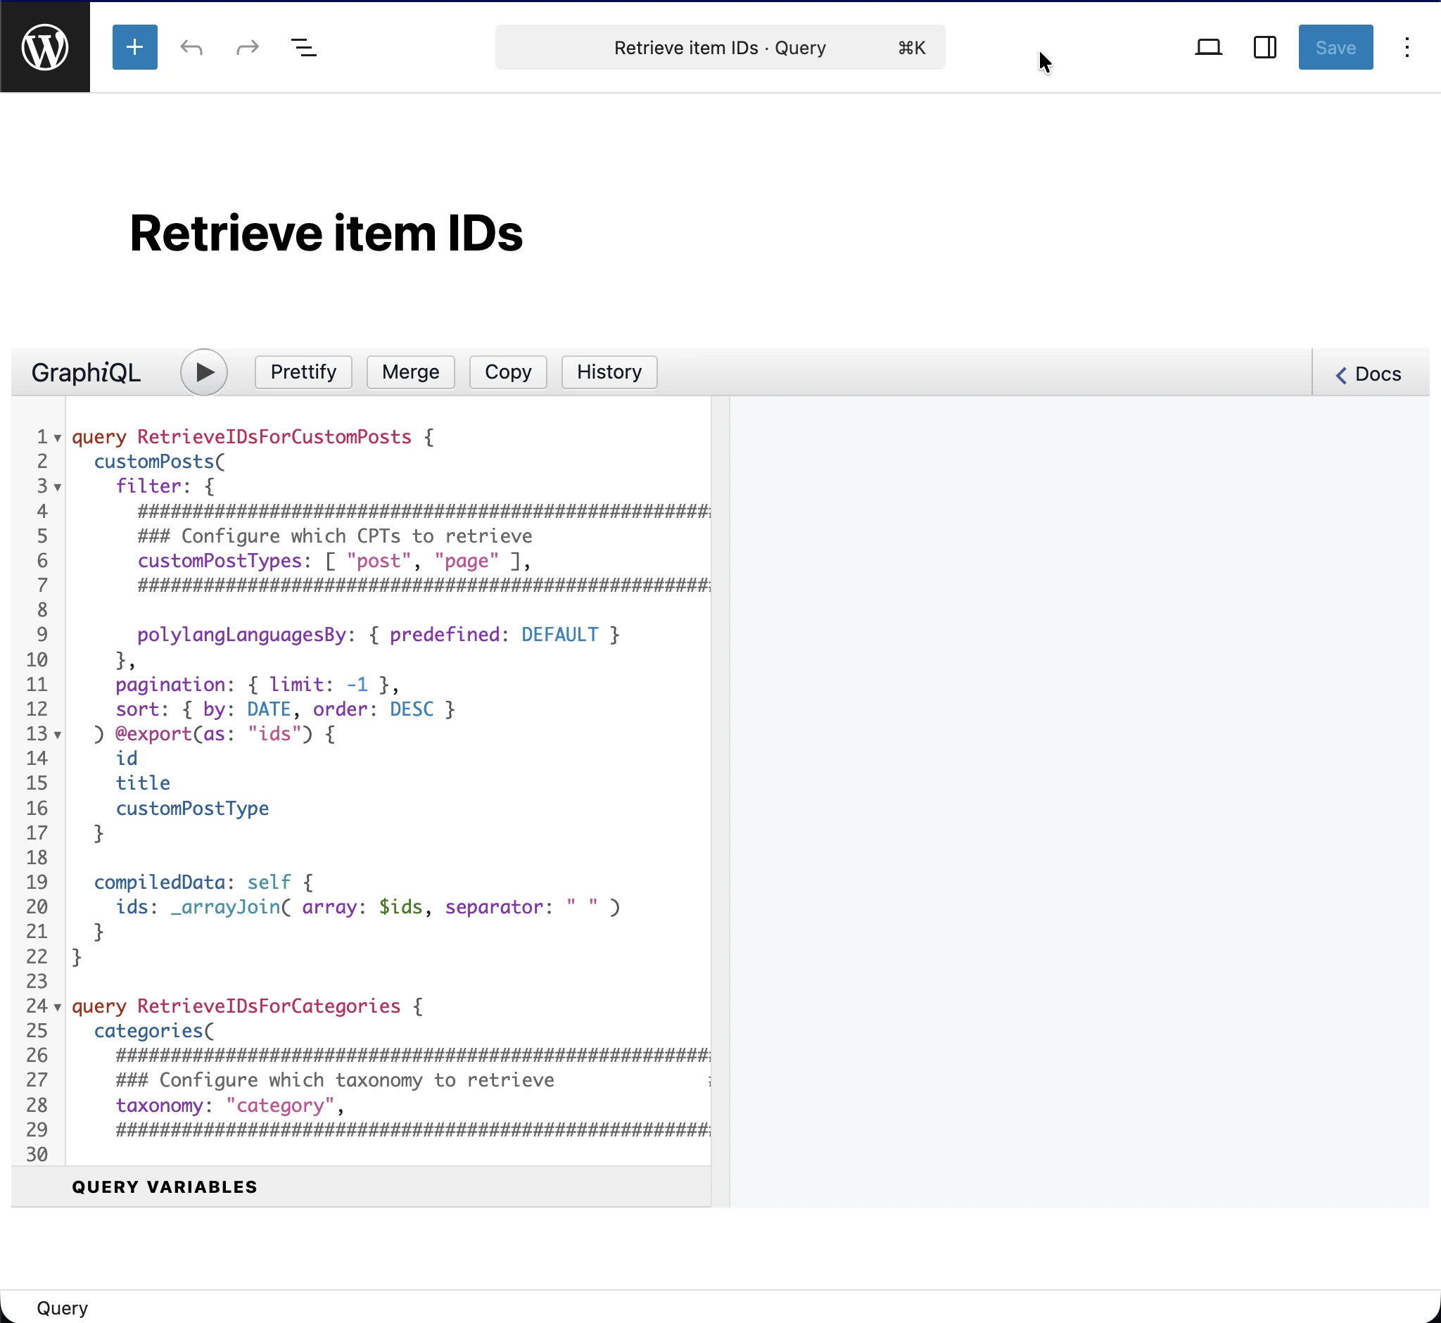Open the query History panel
This screenshot has width=1441, height=1323.
[x=609, y=372]
